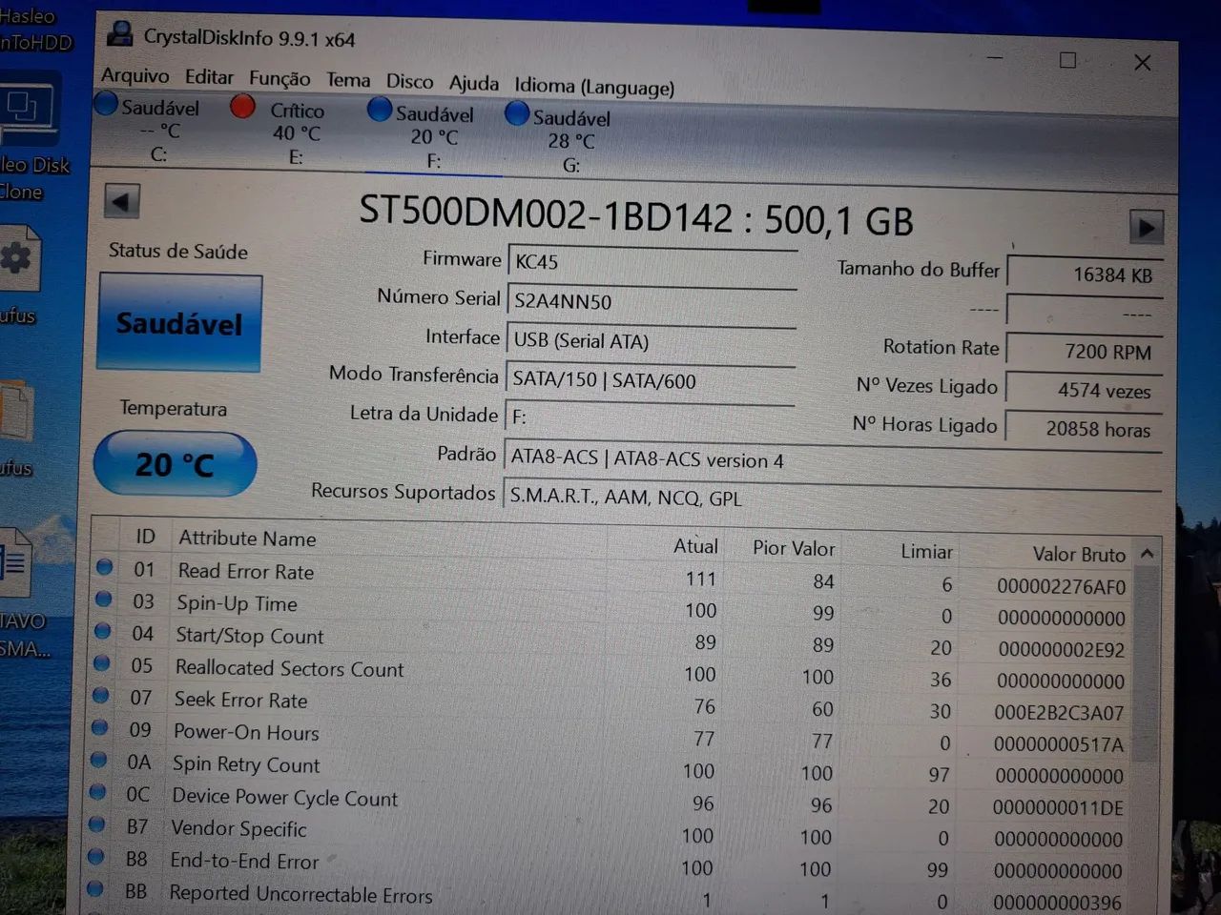This screenshot has width=1221, height=915.
Task: Click the Valor Bruto column header
Action: (1079, 554)
